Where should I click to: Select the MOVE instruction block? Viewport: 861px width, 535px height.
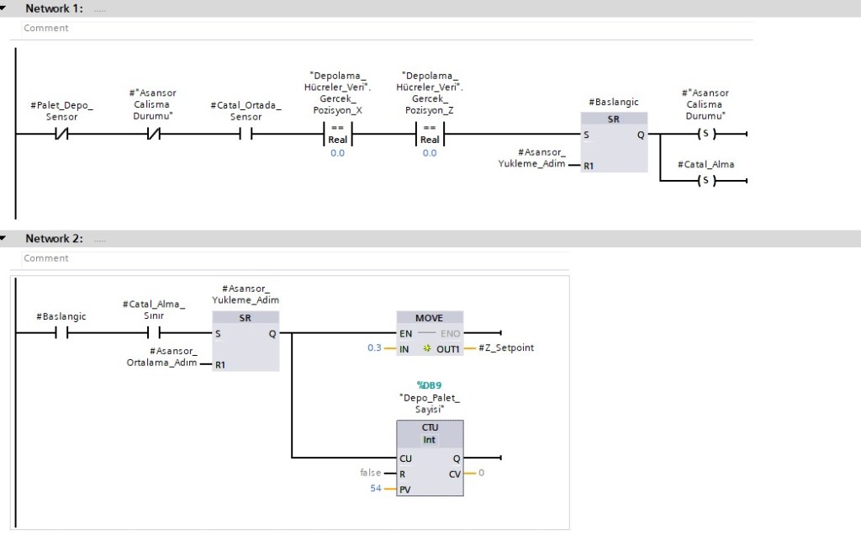[429, 333]
